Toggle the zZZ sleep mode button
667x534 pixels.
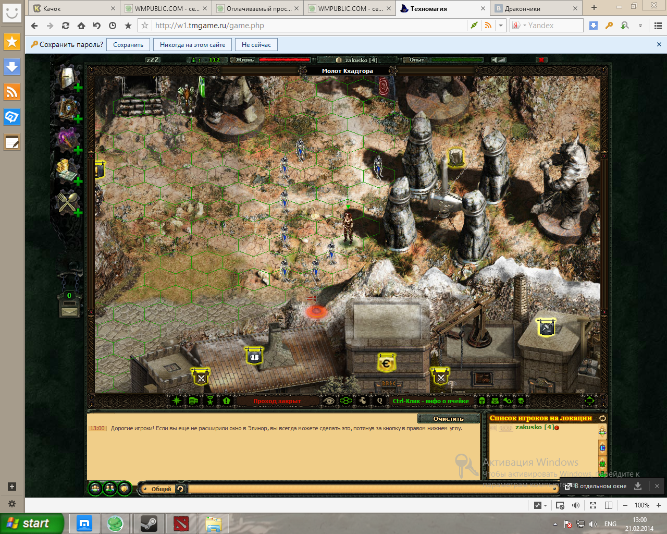(x=153, y=60)
